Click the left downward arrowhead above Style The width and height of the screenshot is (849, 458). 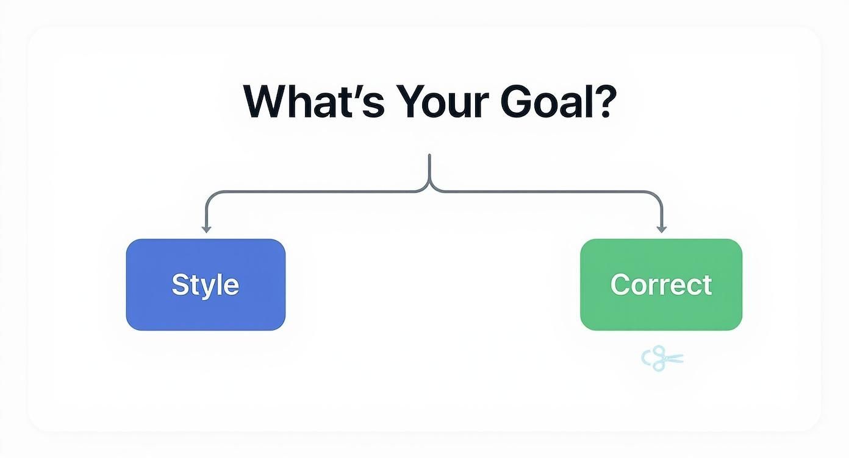click(206, 228)
